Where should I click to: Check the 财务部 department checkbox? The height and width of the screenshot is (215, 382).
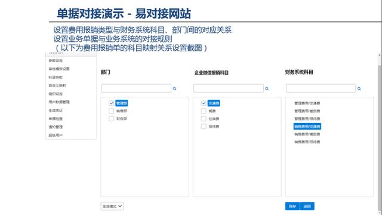point(112,119)
